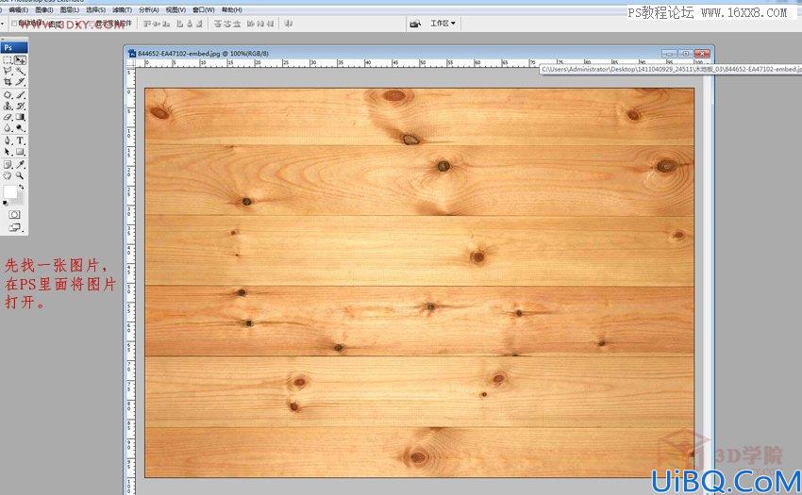Select the Hand tool

pos(8,175)
